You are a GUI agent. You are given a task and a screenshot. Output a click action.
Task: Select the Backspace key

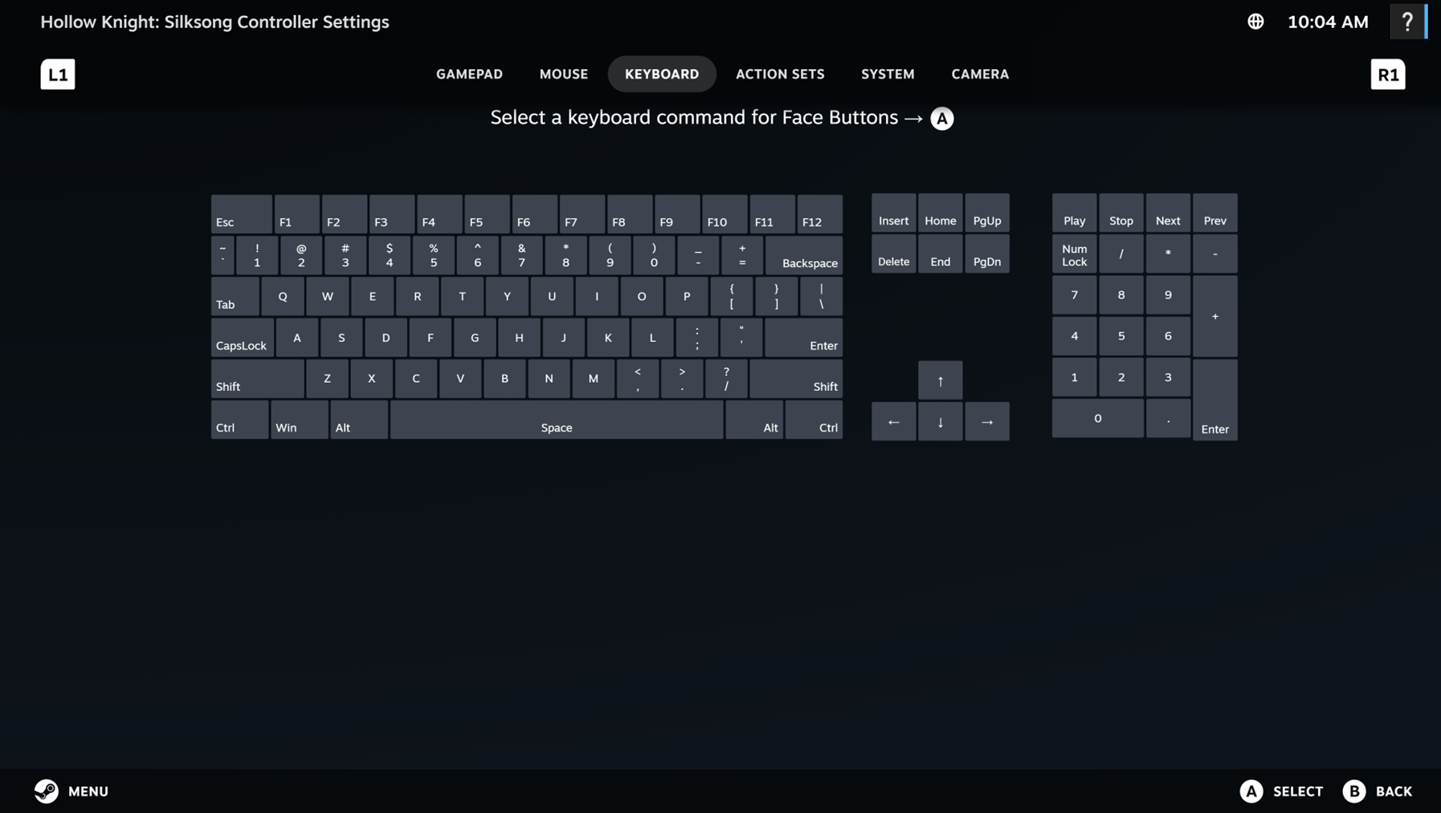[804, 255]
